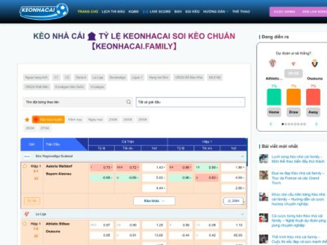Click search magnifier icon in team search
This screenshot has width=327, height=245.
click(129, 102)
